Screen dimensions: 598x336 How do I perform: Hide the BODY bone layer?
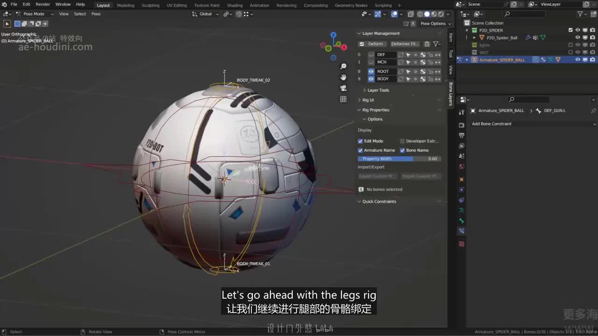pos(371,79)
